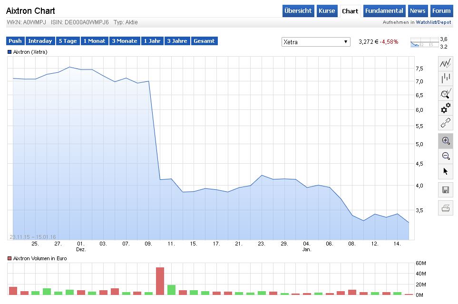Image resolution: width=458 pixels, height=304 pixels.
Task: Follow the Watchlist link
Action: 426,22
